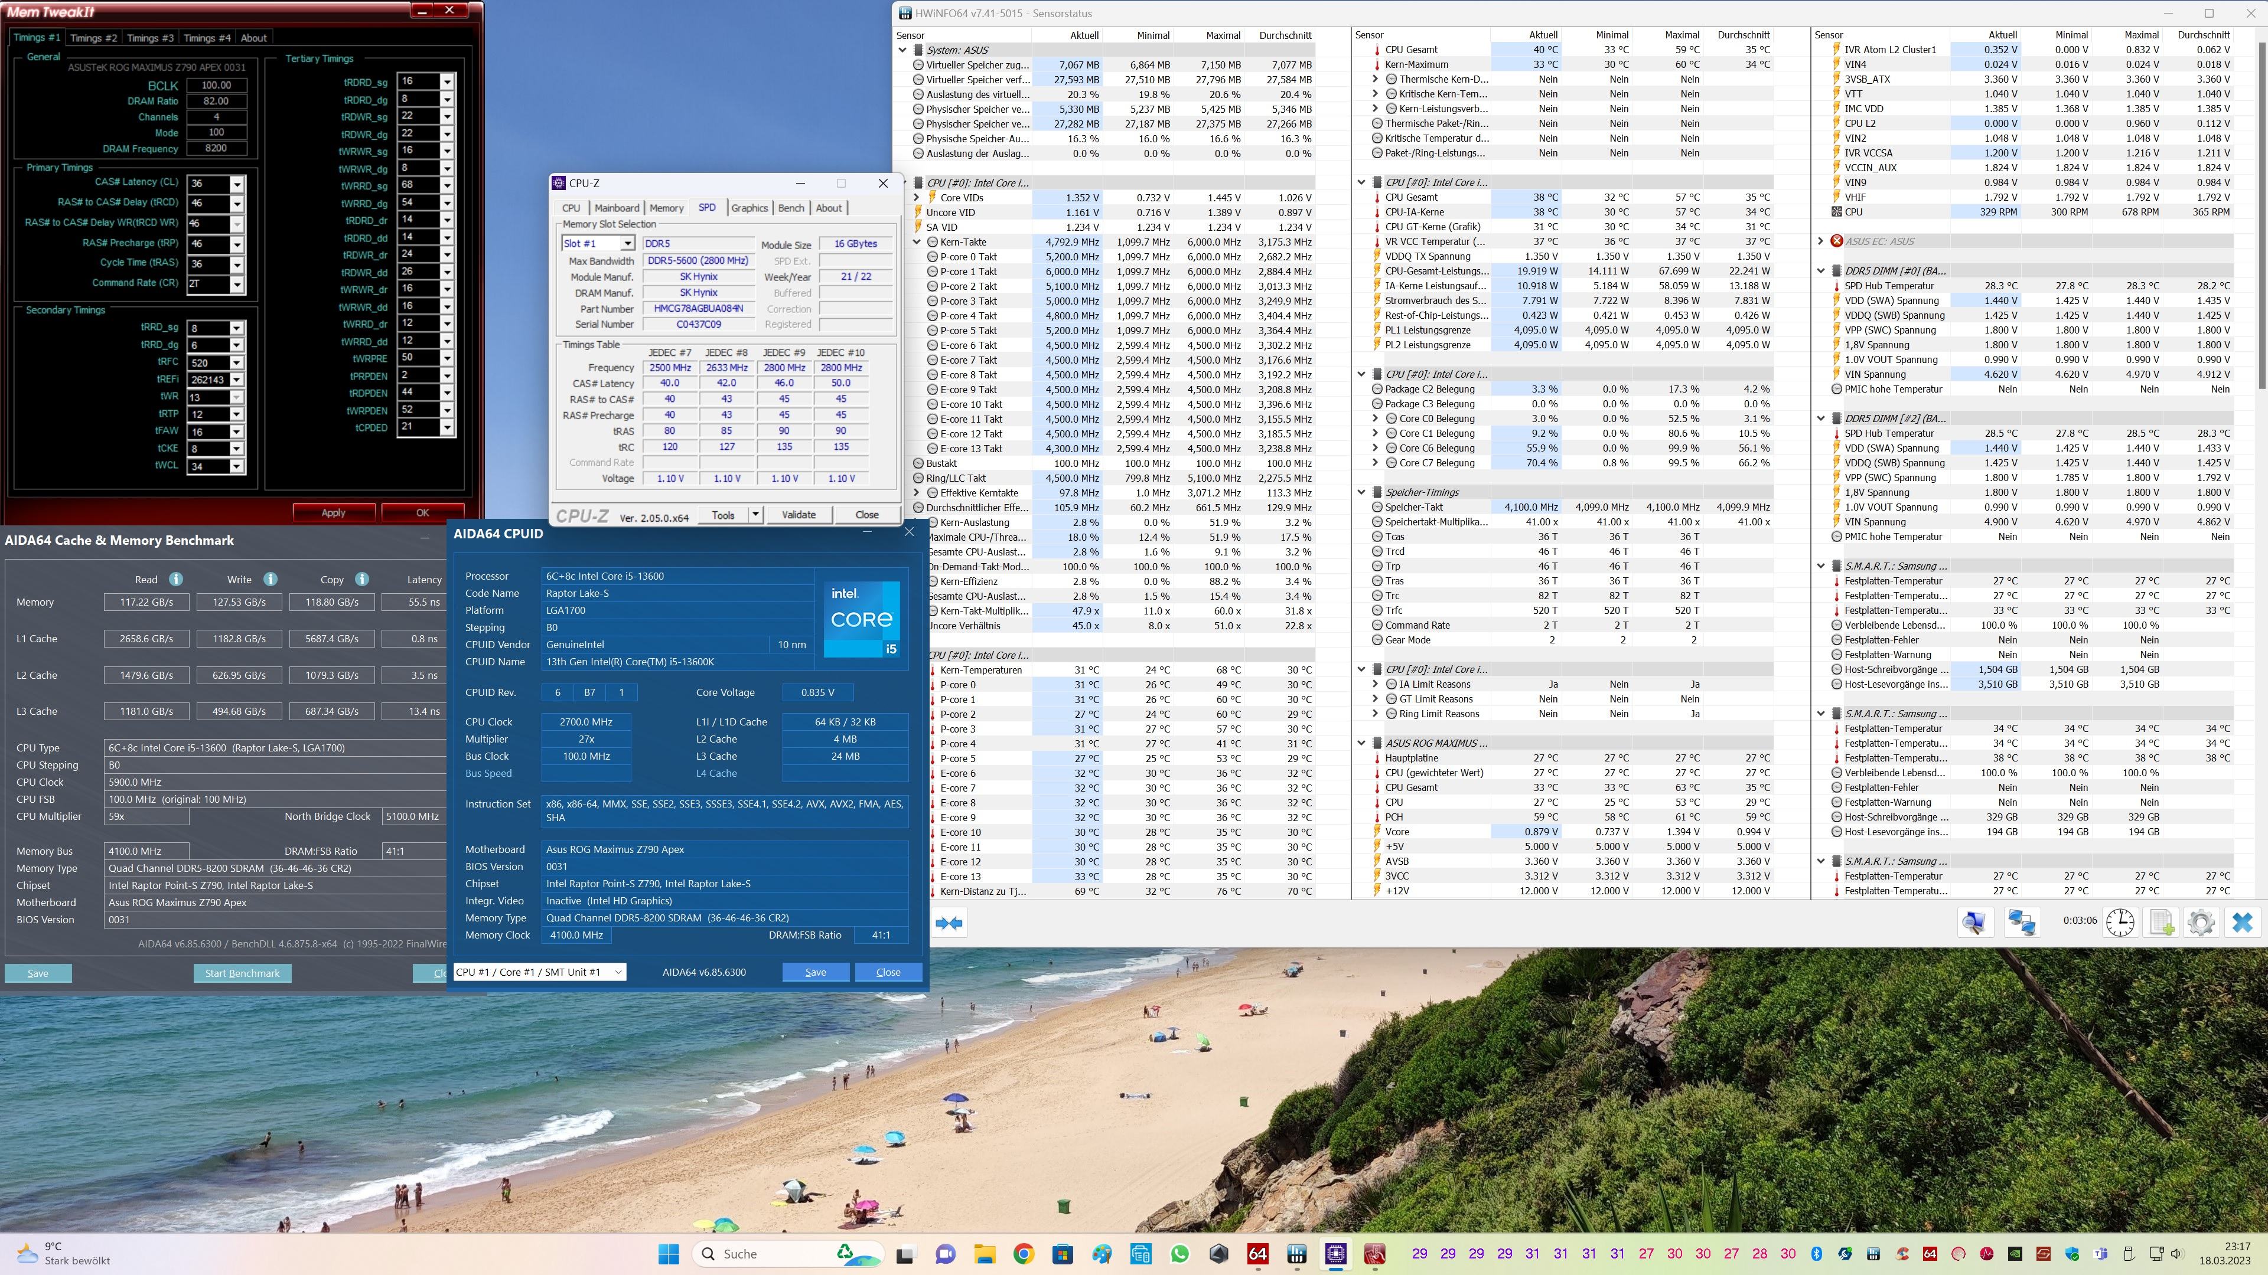
Task: Click the Read info icon in AIDA64 benchmark
Action: point(175,579)
